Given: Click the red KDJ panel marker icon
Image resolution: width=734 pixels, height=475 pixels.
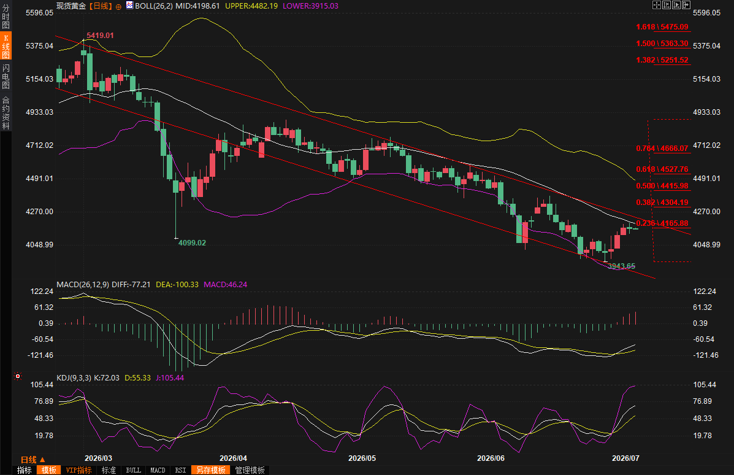Looking at the screenshot, I should pyautogui.click(x=18, y=376).
